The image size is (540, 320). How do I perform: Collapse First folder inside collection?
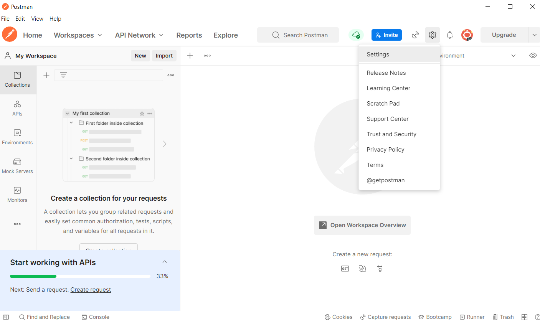(x=71, y=123)
